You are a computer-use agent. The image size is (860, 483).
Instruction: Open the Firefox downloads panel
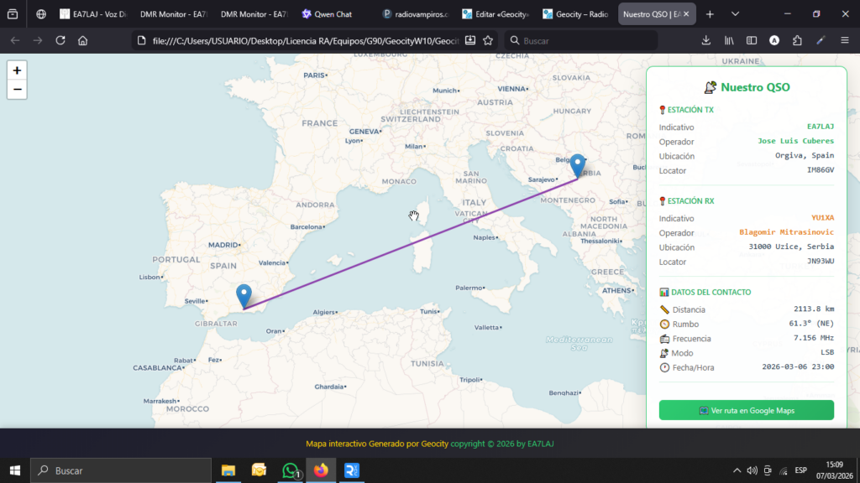(x=706, y=40)
